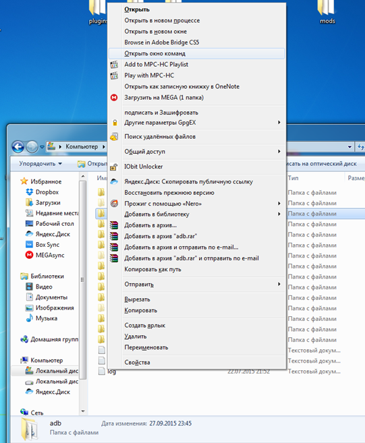
Task: Click the burn to optical disc toolbar button
Action: point(321,164)
